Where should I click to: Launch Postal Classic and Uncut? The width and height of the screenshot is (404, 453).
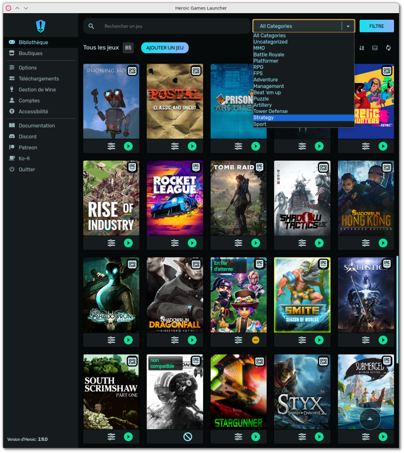[192, 146]
